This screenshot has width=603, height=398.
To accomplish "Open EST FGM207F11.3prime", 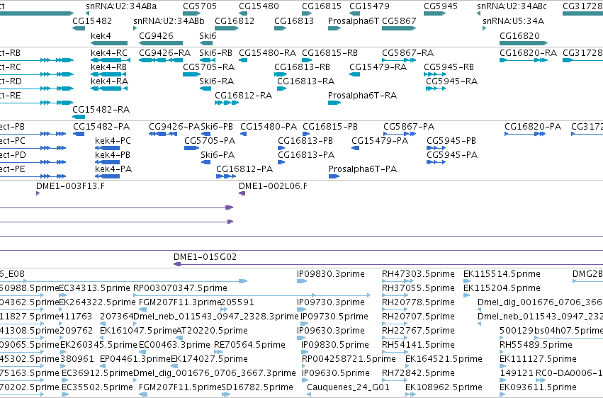I will pos(180,302).
